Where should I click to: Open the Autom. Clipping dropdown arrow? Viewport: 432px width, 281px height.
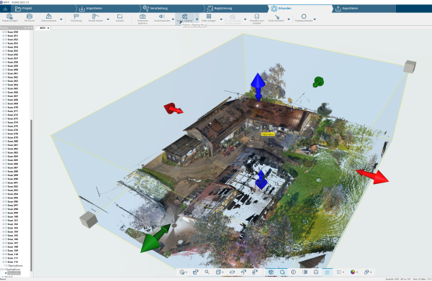click(x=197, y=19)
